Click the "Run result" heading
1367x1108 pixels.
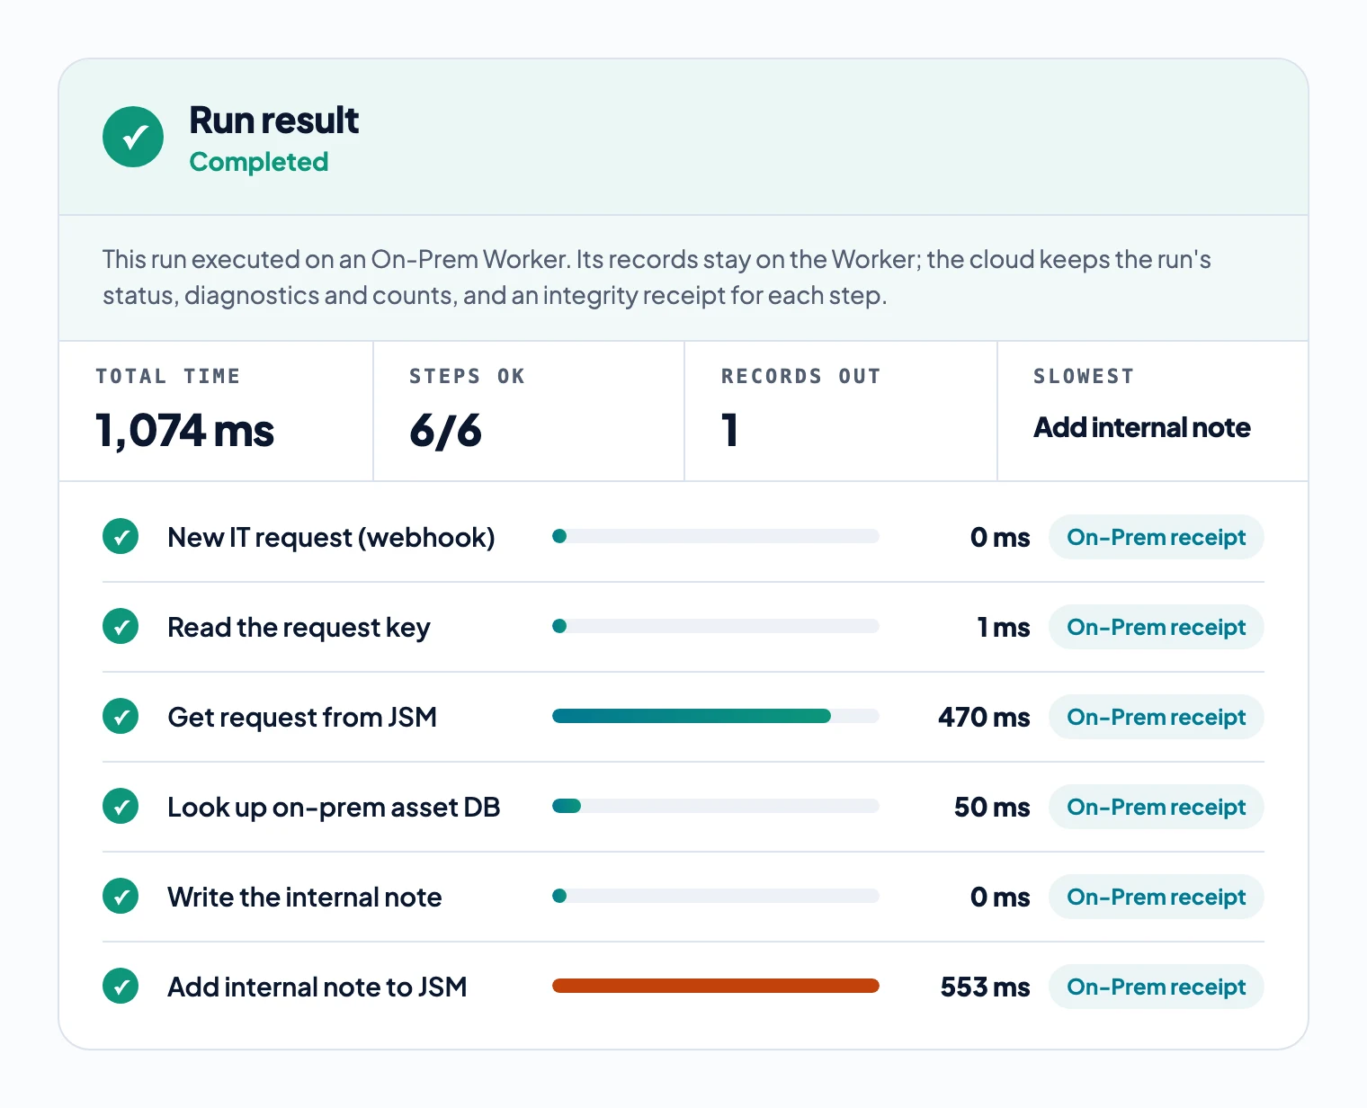click(x=273, y=120)
